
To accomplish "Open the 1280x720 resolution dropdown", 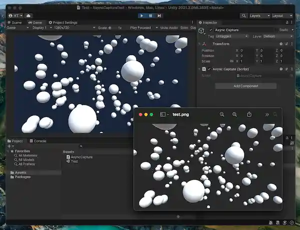I will [74, 28].
